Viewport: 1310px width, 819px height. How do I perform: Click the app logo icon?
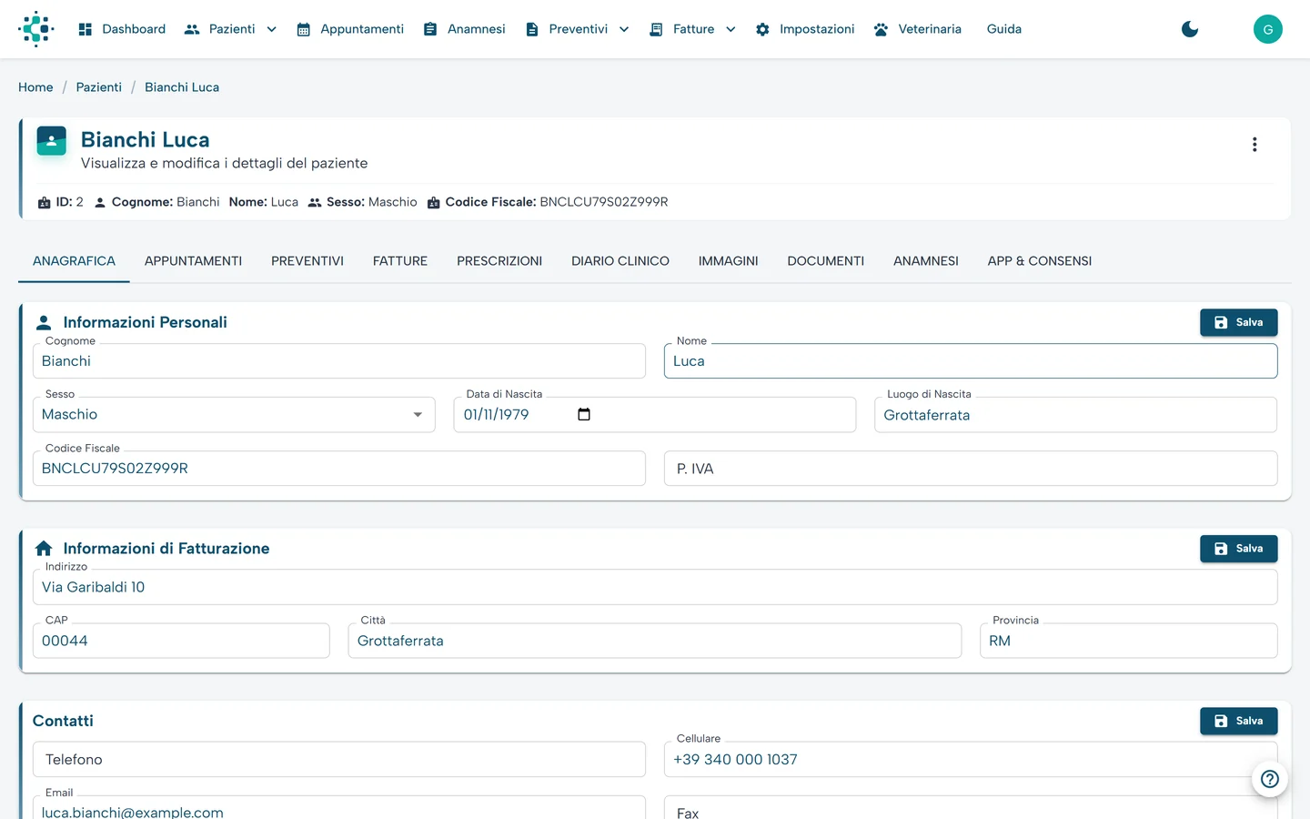click(x=36, y=29)
